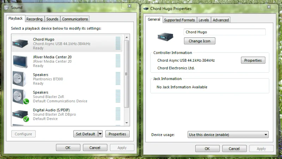The image size is (282, 159).
Task: Select the 'Default Communications Device' text
Action: click(60, 101)
